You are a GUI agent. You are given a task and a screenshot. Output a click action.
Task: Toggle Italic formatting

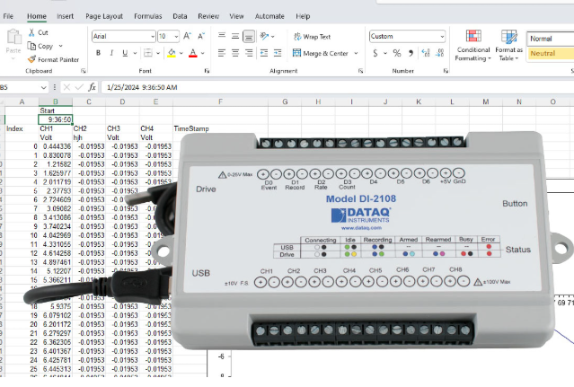pyautogui.click(x=111, y=53)
